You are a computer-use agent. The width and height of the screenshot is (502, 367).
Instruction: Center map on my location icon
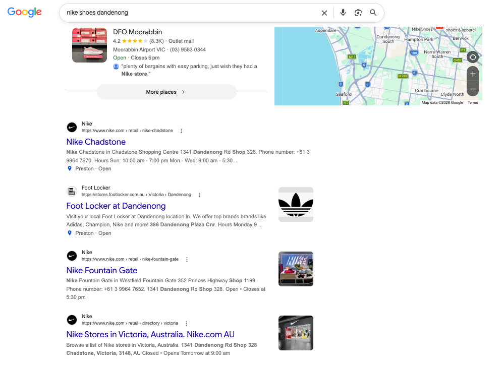tap(473, 57)
